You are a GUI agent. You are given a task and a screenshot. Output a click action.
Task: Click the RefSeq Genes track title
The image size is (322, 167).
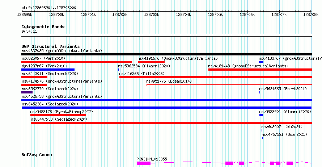point(37,155)
